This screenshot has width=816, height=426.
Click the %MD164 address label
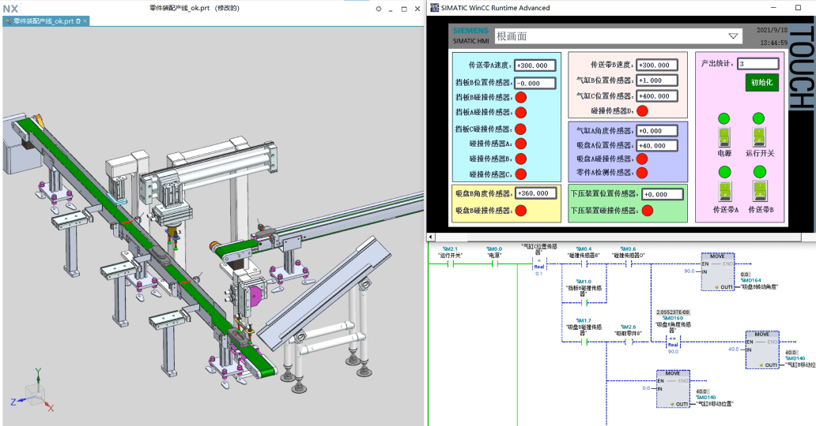point(750,281)
